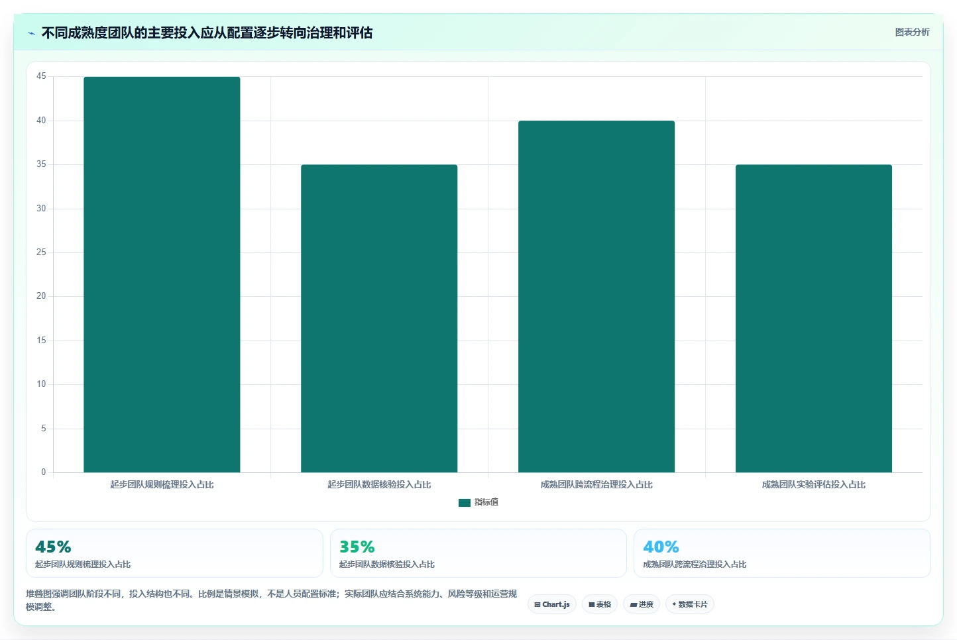
Task: Click the icon inside the 进度 chip
Action: tap(633, 604)
